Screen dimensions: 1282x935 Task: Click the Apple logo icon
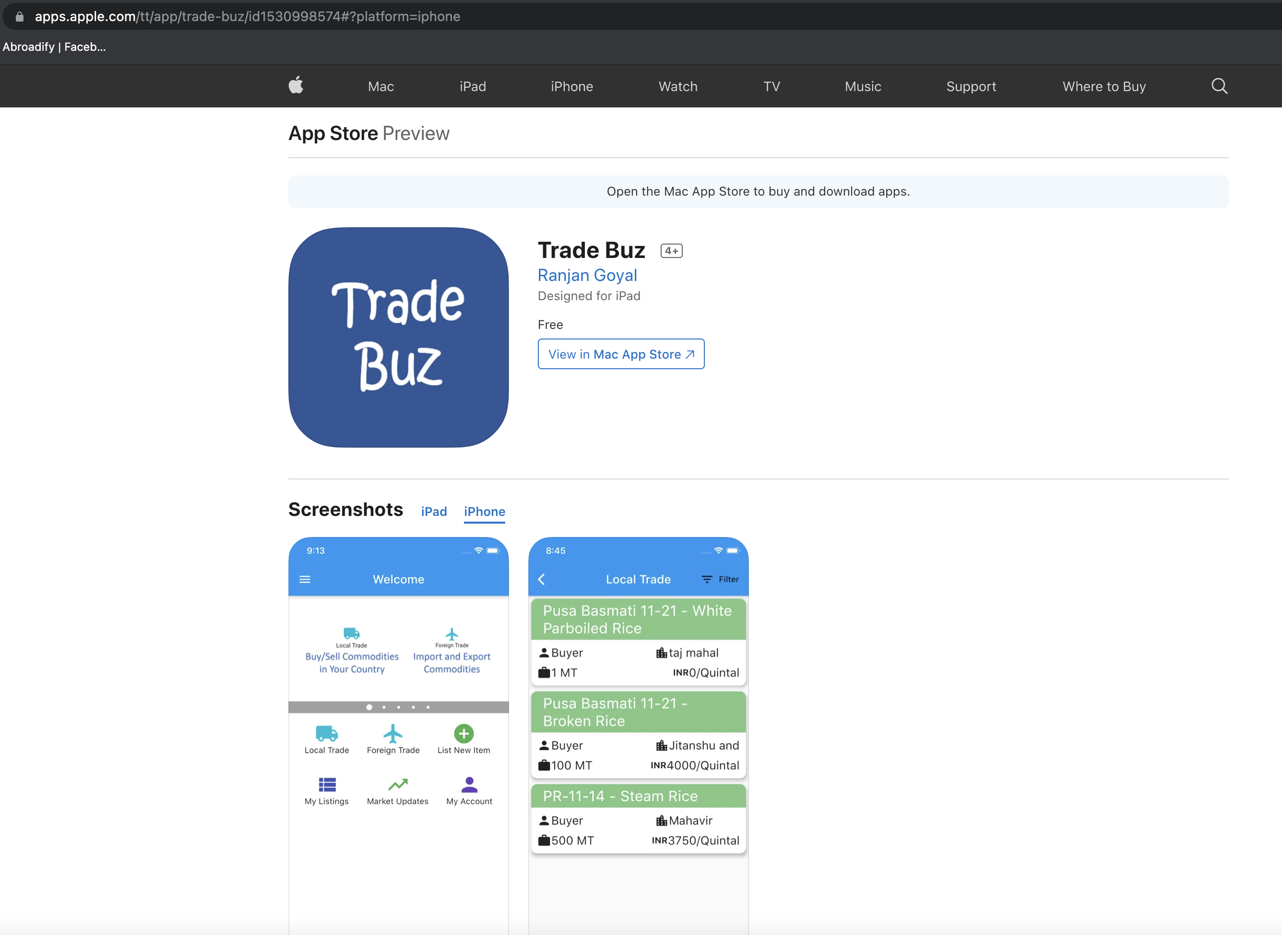click(x=296, y=86)
